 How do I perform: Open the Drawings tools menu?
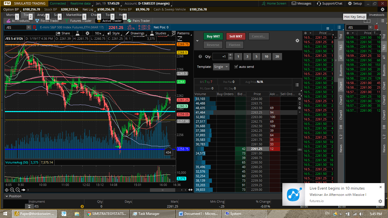(x=135, y=33)
